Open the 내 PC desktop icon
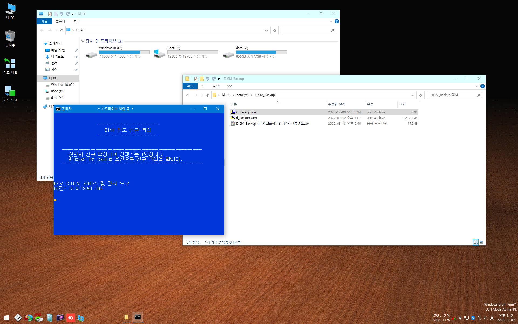 10,11
